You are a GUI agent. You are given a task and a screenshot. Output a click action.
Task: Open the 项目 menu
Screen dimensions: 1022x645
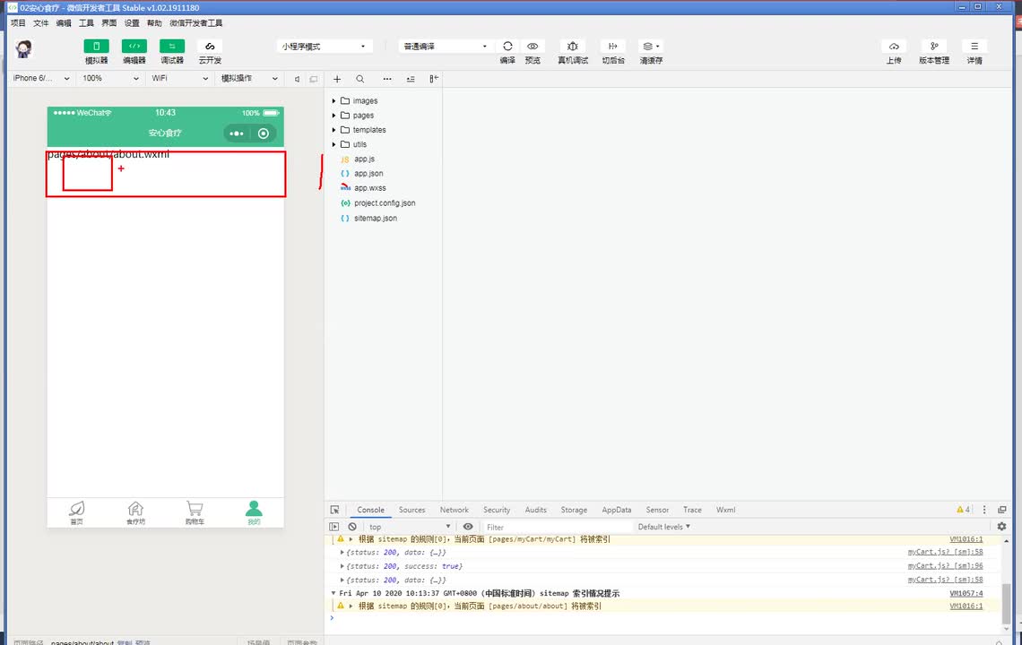click(18, 22)
